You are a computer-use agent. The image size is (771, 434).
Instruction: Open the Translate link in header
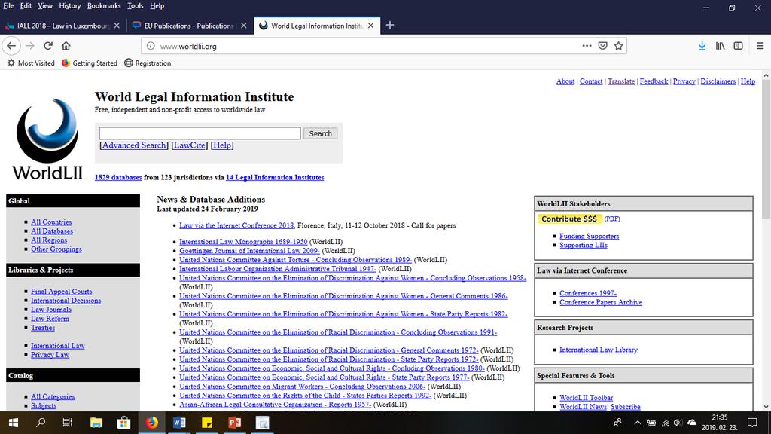(x=621, y=81)
